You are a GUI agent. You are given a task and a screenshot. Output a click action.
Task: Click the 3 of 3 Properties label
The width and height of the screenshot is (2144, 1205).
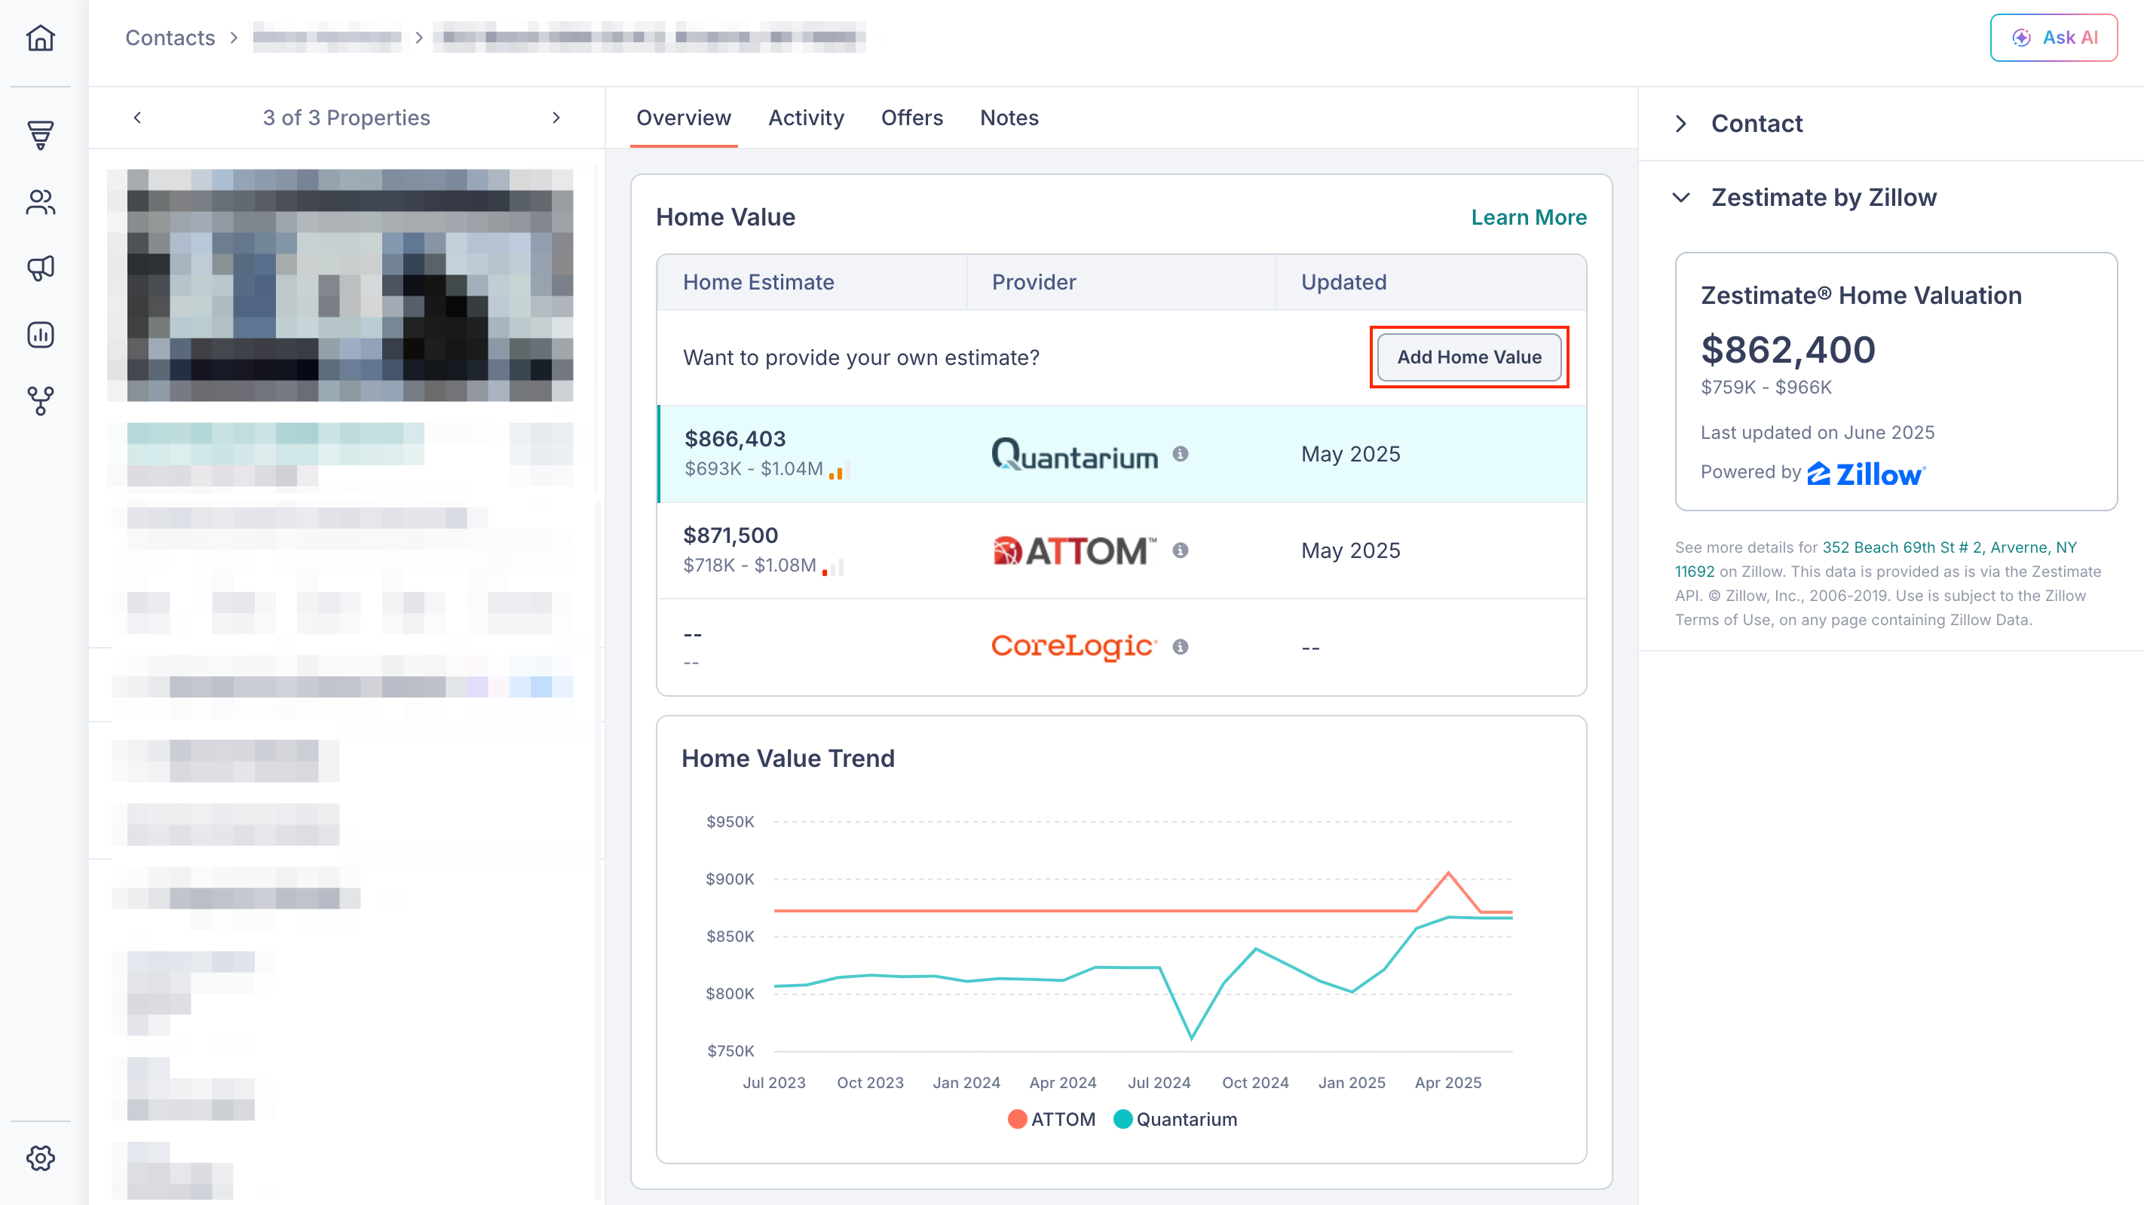tap(346, 118)
